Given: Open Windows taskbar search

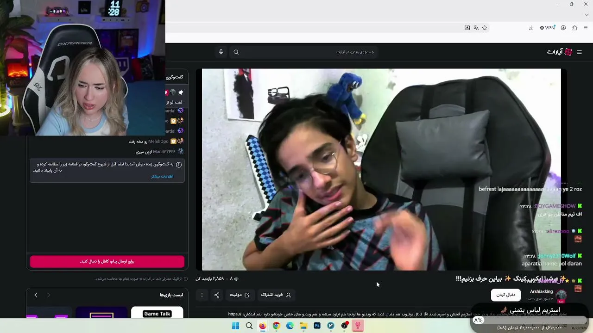Looking at the screenshot, I should click(x=249, y=326).
